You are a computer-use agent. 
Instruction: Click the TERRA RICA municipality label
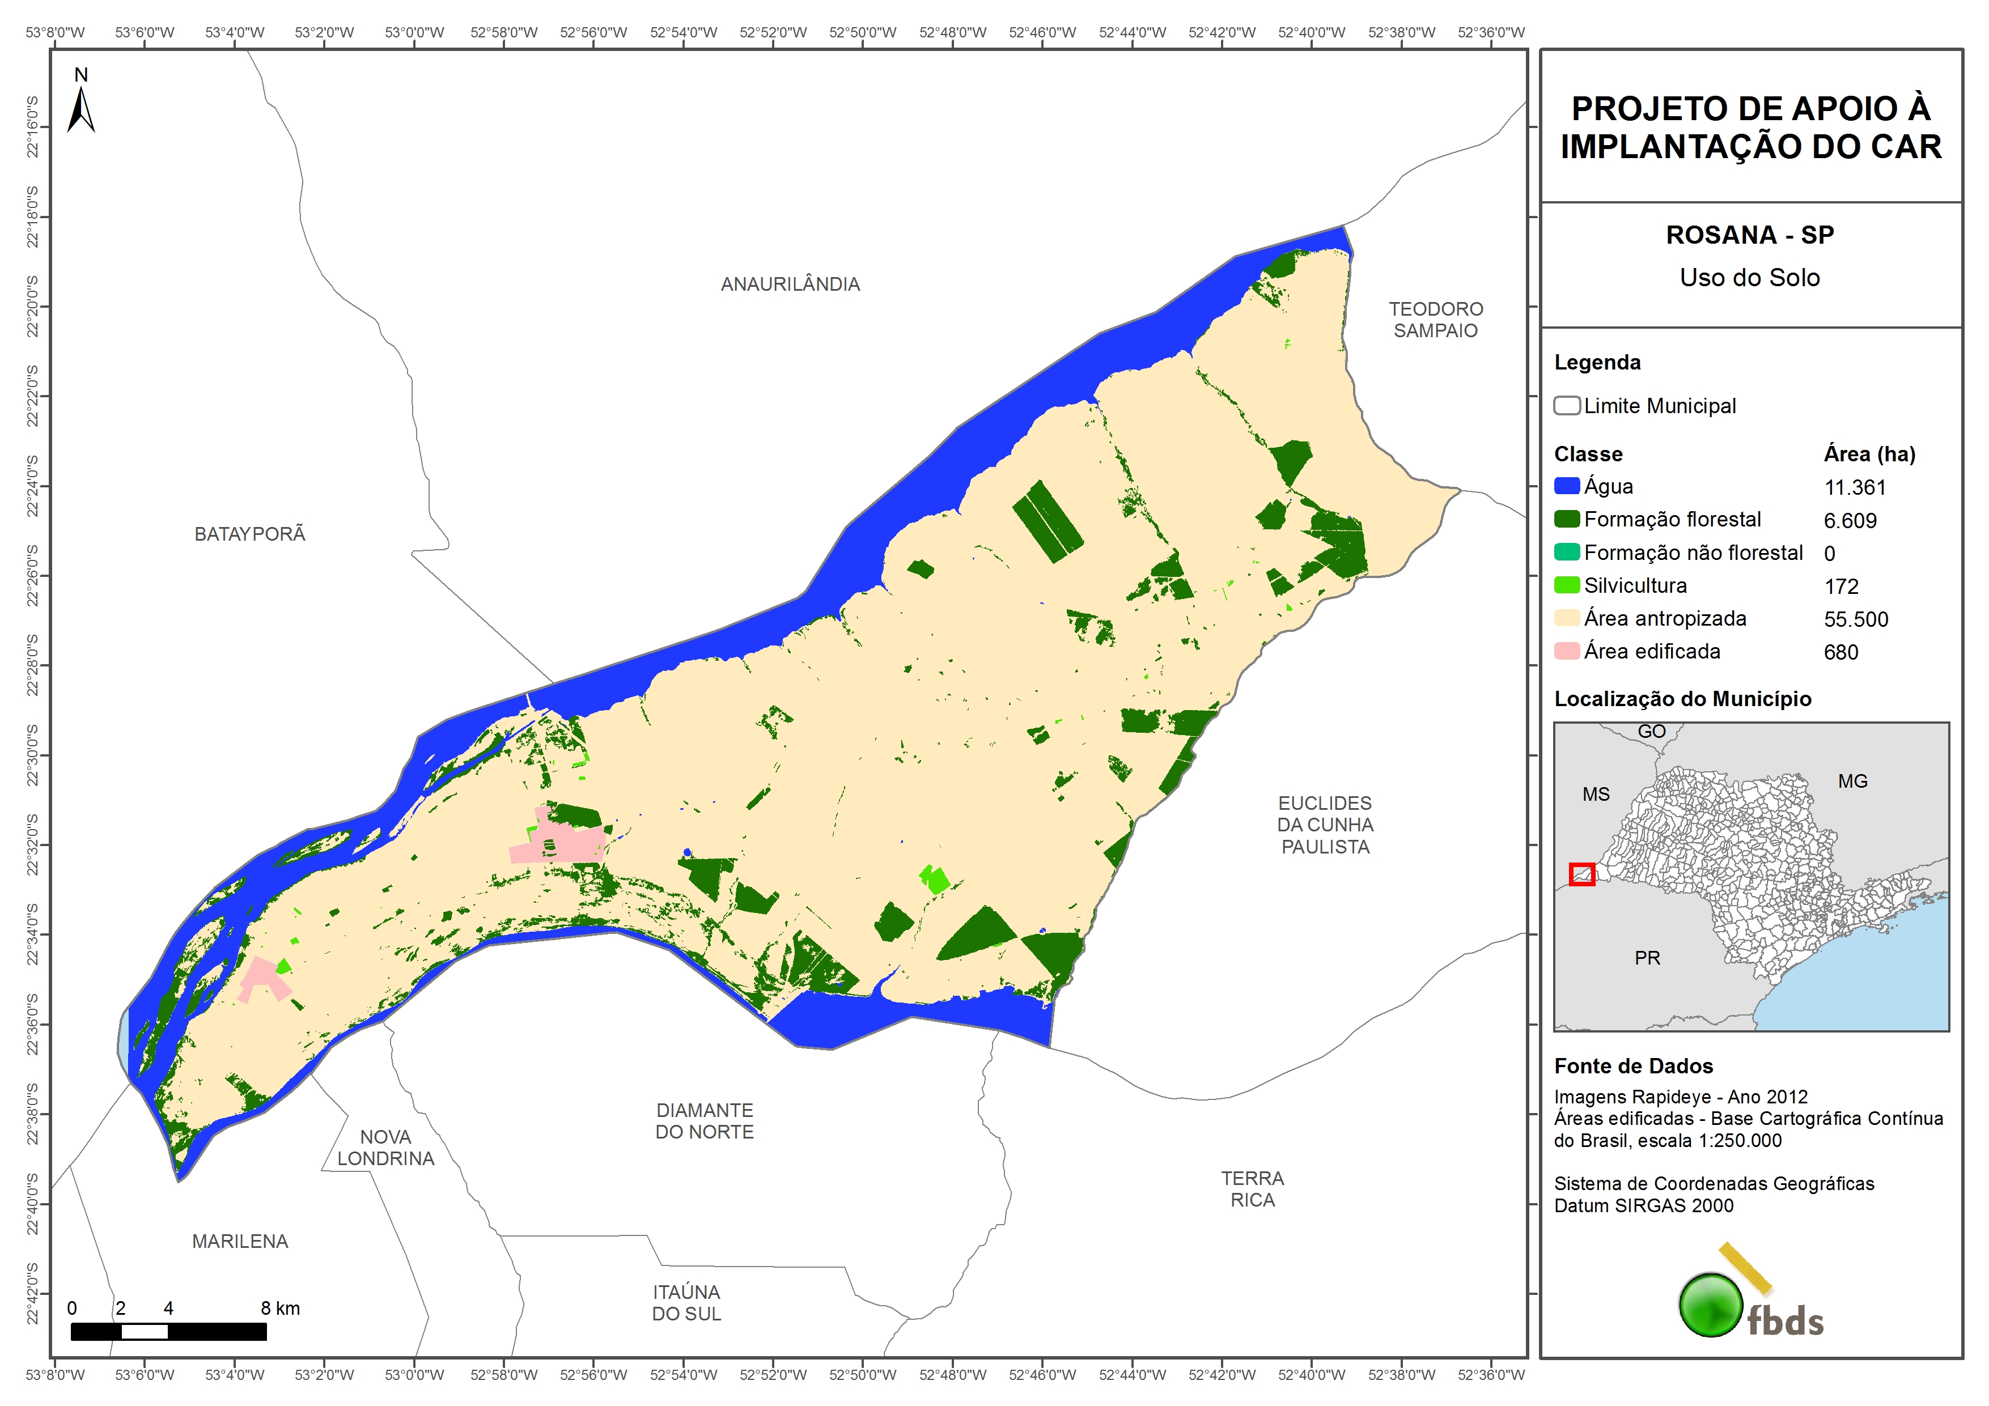1252,1188
